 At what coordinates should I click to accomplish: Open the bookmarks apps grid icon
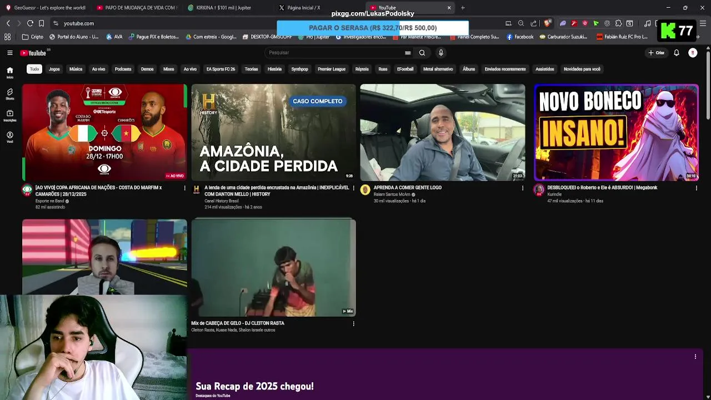pyautogui.click(x=8, y=37)
